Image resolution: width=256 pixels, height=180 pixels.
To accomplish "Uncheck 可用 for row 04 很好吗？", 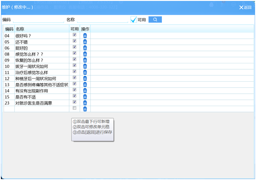I will click(x=74, y=35).
